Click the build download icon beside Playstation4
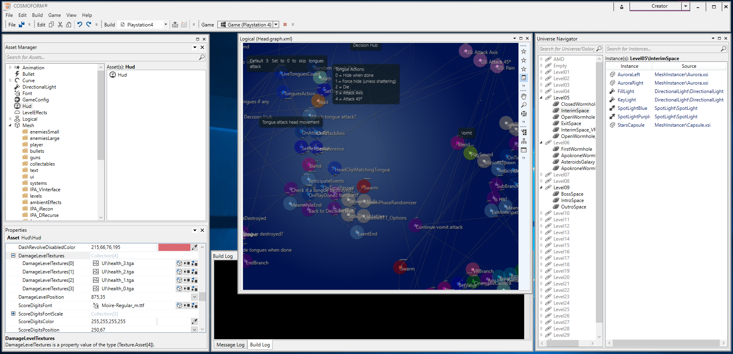This screenshot has width=733, height=354. tap(175, 24)
